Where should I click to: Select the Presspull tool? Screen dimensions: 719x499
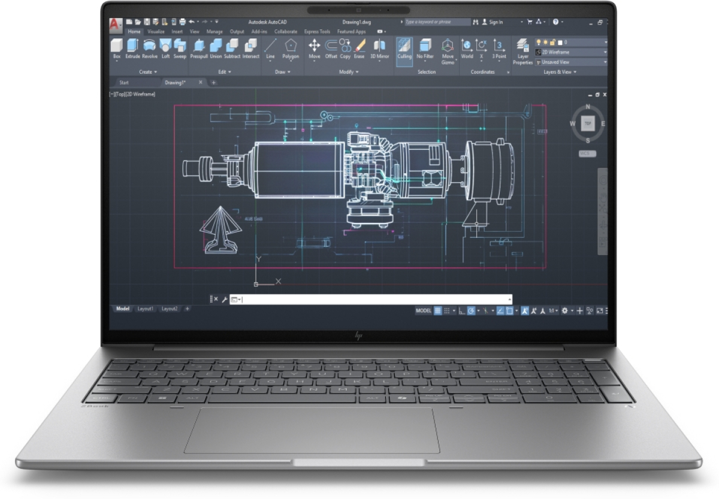[199, 47]
